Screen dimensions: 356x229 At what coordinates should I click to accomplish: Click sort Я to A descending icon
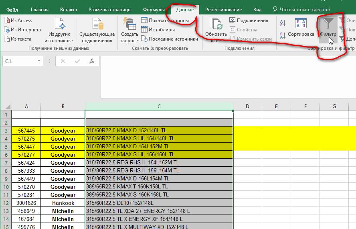pyautogui.click(x=283, y=35)
